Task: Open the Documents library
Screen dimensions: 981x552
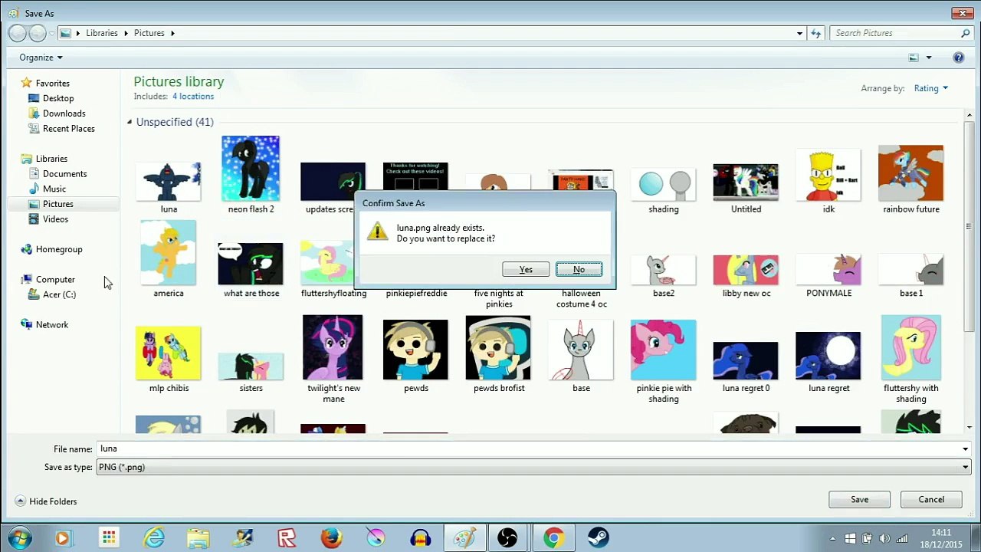Action: click(57, 174)
